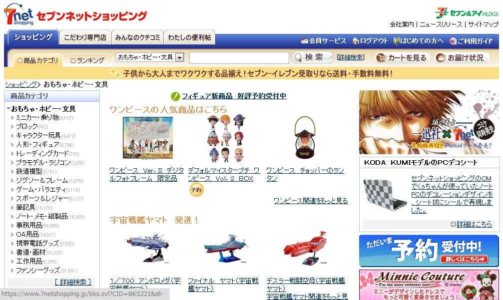Image resolution: width=503 pixels, height=300 pixels.
Task: Open フィギュア新商品 好評予約受付中 link
Action: click(x=234, y=96)
